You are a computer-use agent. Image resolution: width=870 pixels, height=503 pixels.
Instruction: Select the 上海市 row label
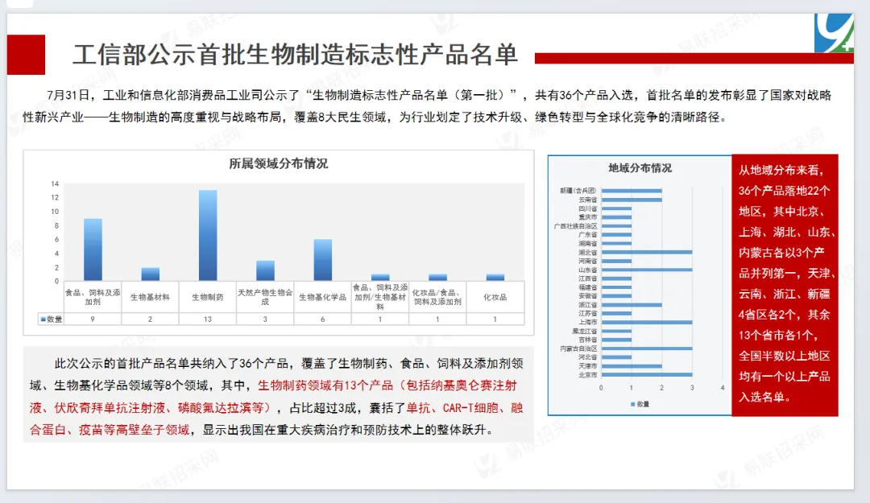coord(587,322)
